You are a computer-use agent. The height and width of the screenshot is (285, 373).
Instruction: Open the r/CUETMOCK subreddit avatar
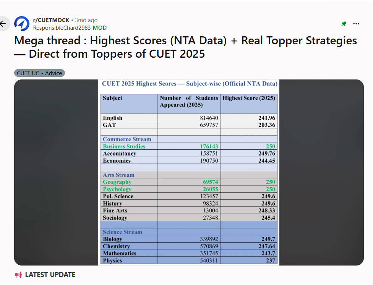click(22, 24)
